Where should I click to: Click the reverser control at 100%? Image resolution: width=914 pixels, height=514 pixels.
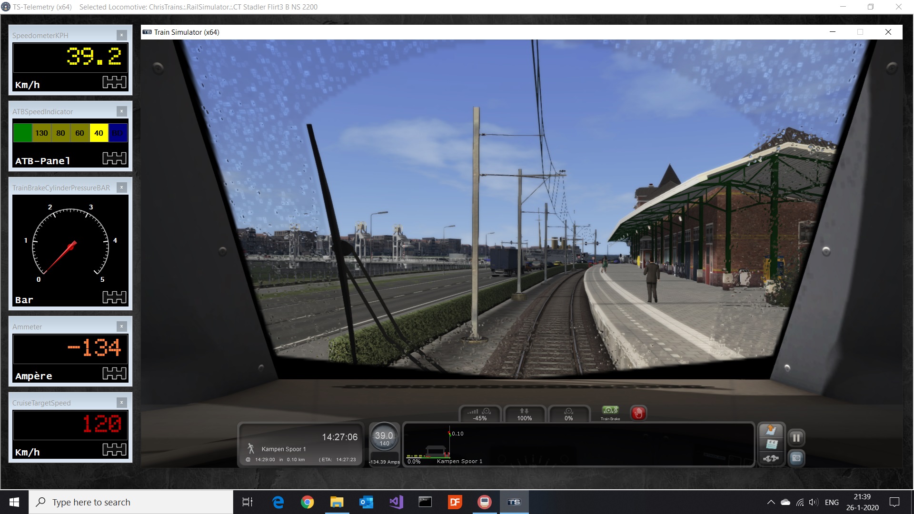click(x=524, y=414)
